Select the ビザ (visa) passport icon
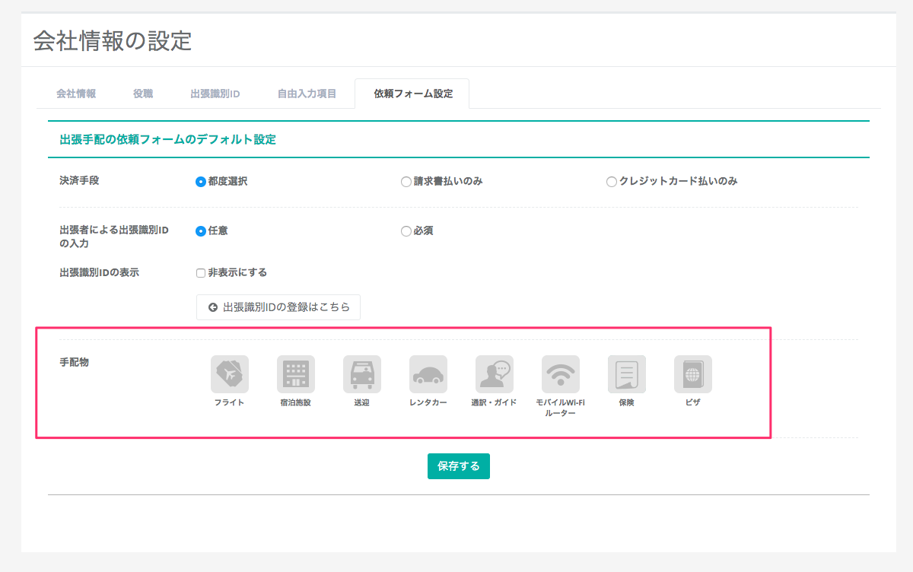 (692, 374)
